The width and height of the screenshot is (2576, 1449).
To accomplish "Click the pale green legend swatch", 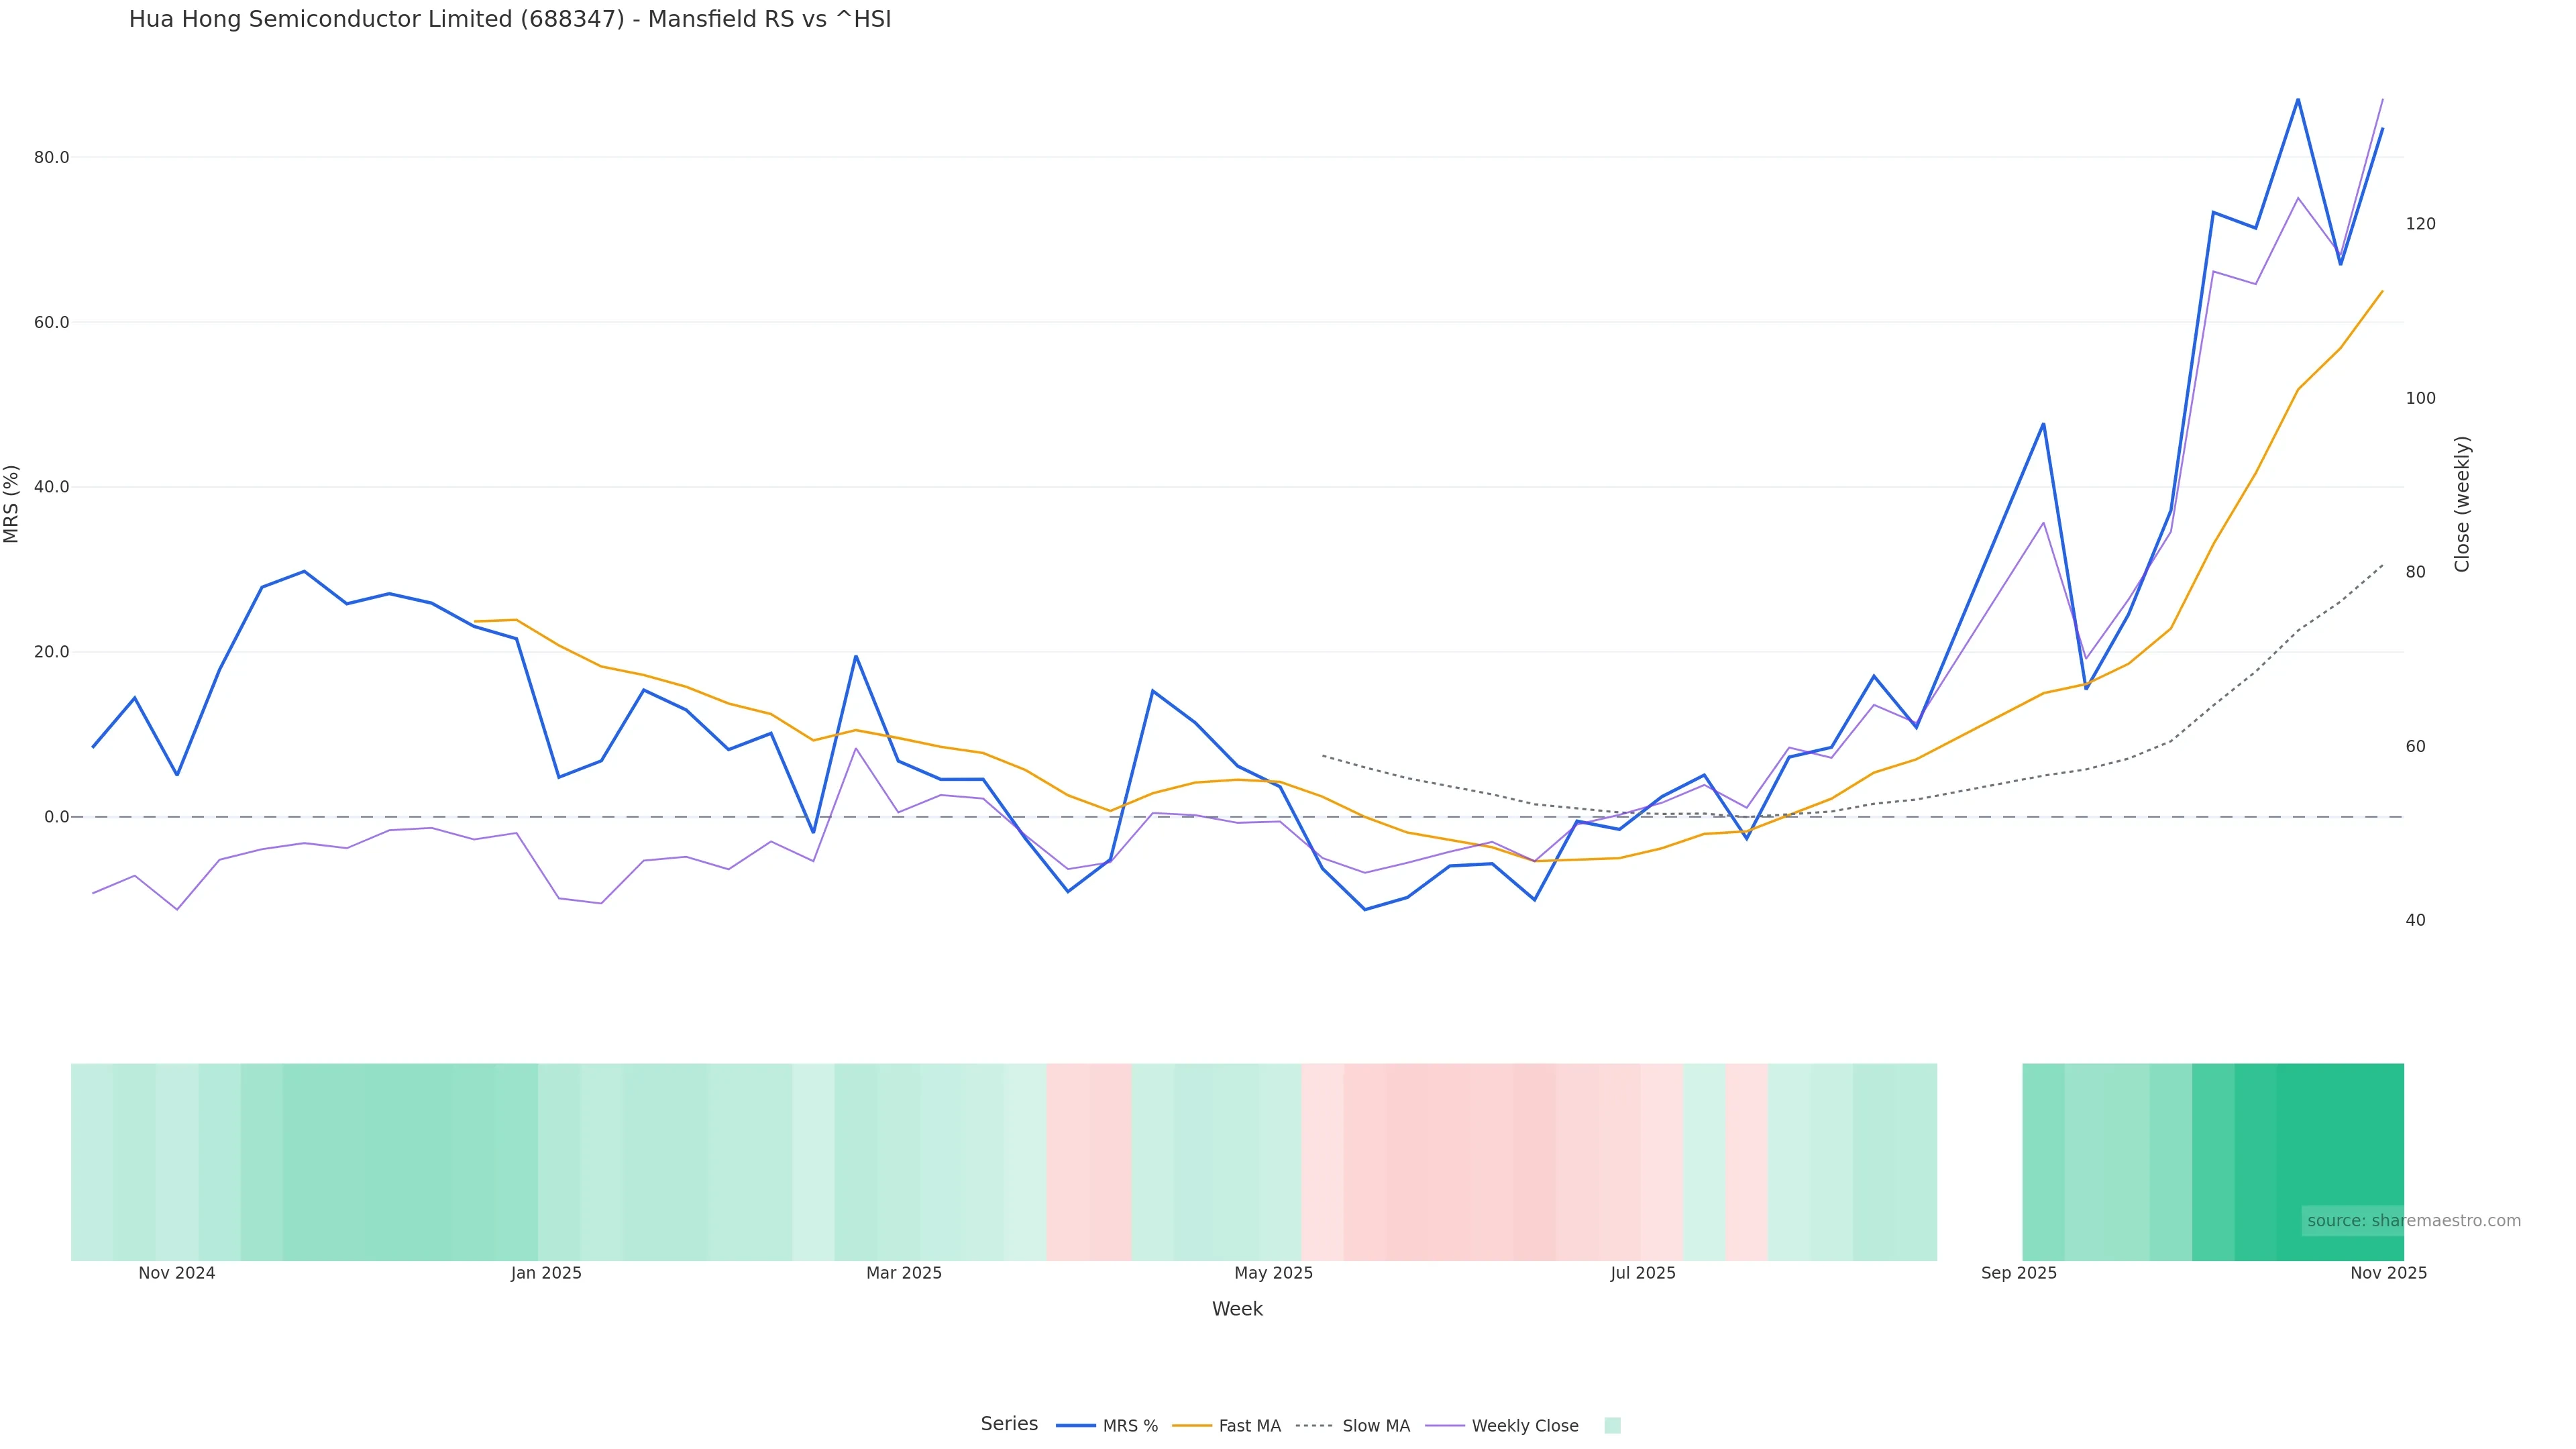I will pyautogui.click(x=1612, y=1426).
